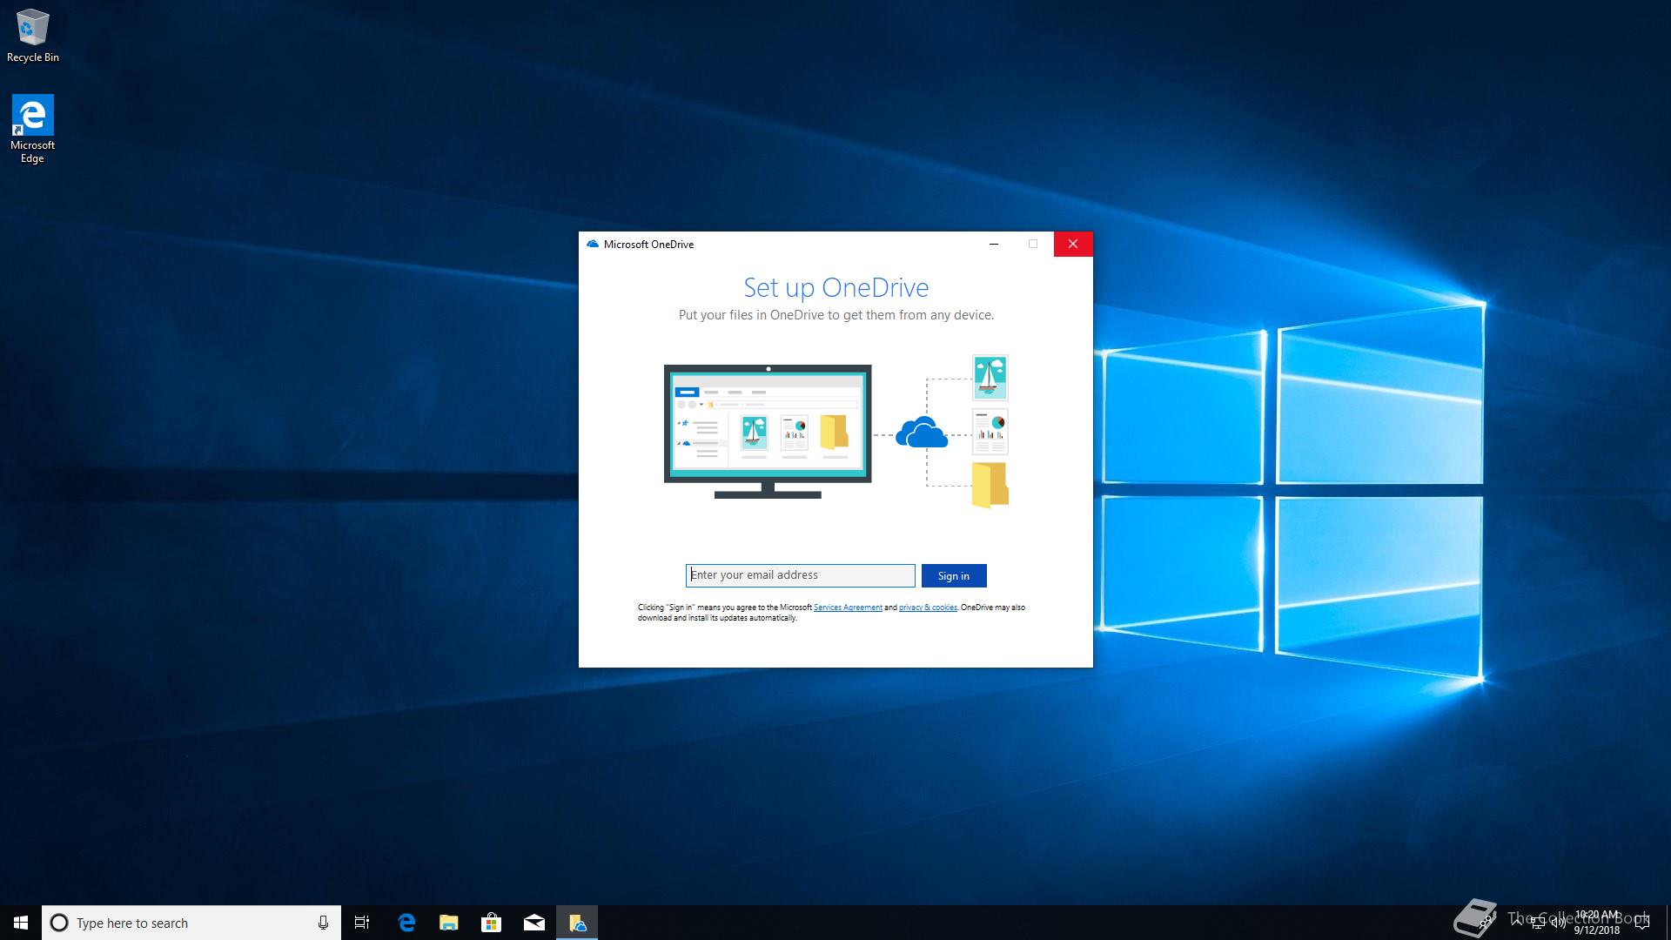The width and height of the screenshot is (1671, 940).
Task: Click the Cortana circle icon in search box
Action: [59, 923]
